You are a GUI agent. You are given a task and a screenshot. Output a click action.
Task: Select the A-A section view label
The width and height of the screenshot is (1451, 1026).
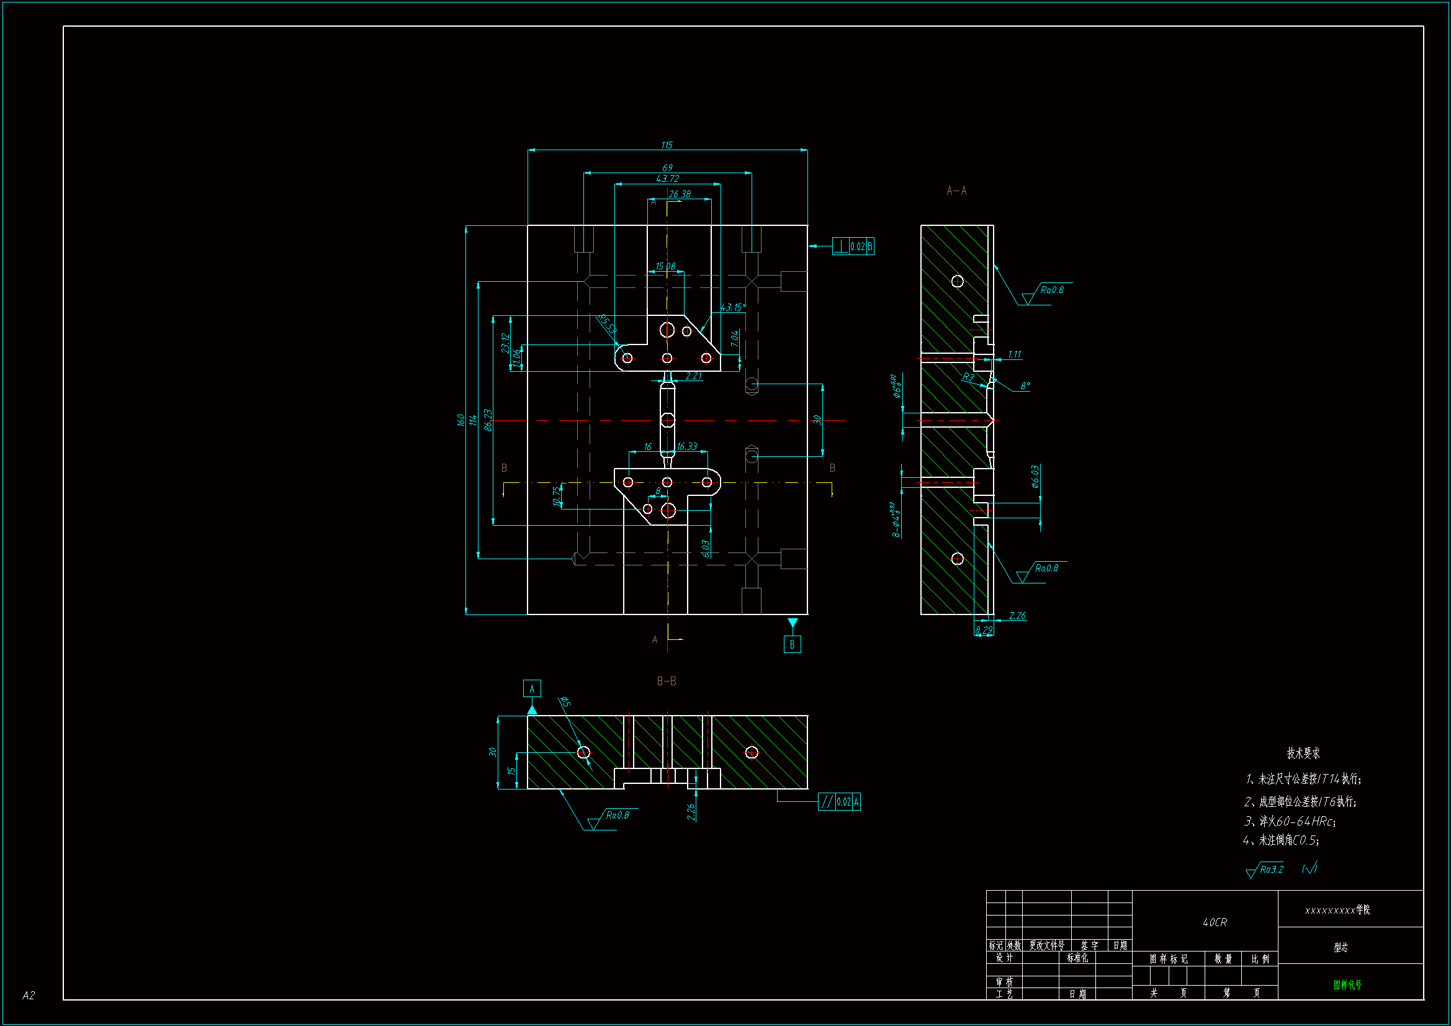[956, 191]
